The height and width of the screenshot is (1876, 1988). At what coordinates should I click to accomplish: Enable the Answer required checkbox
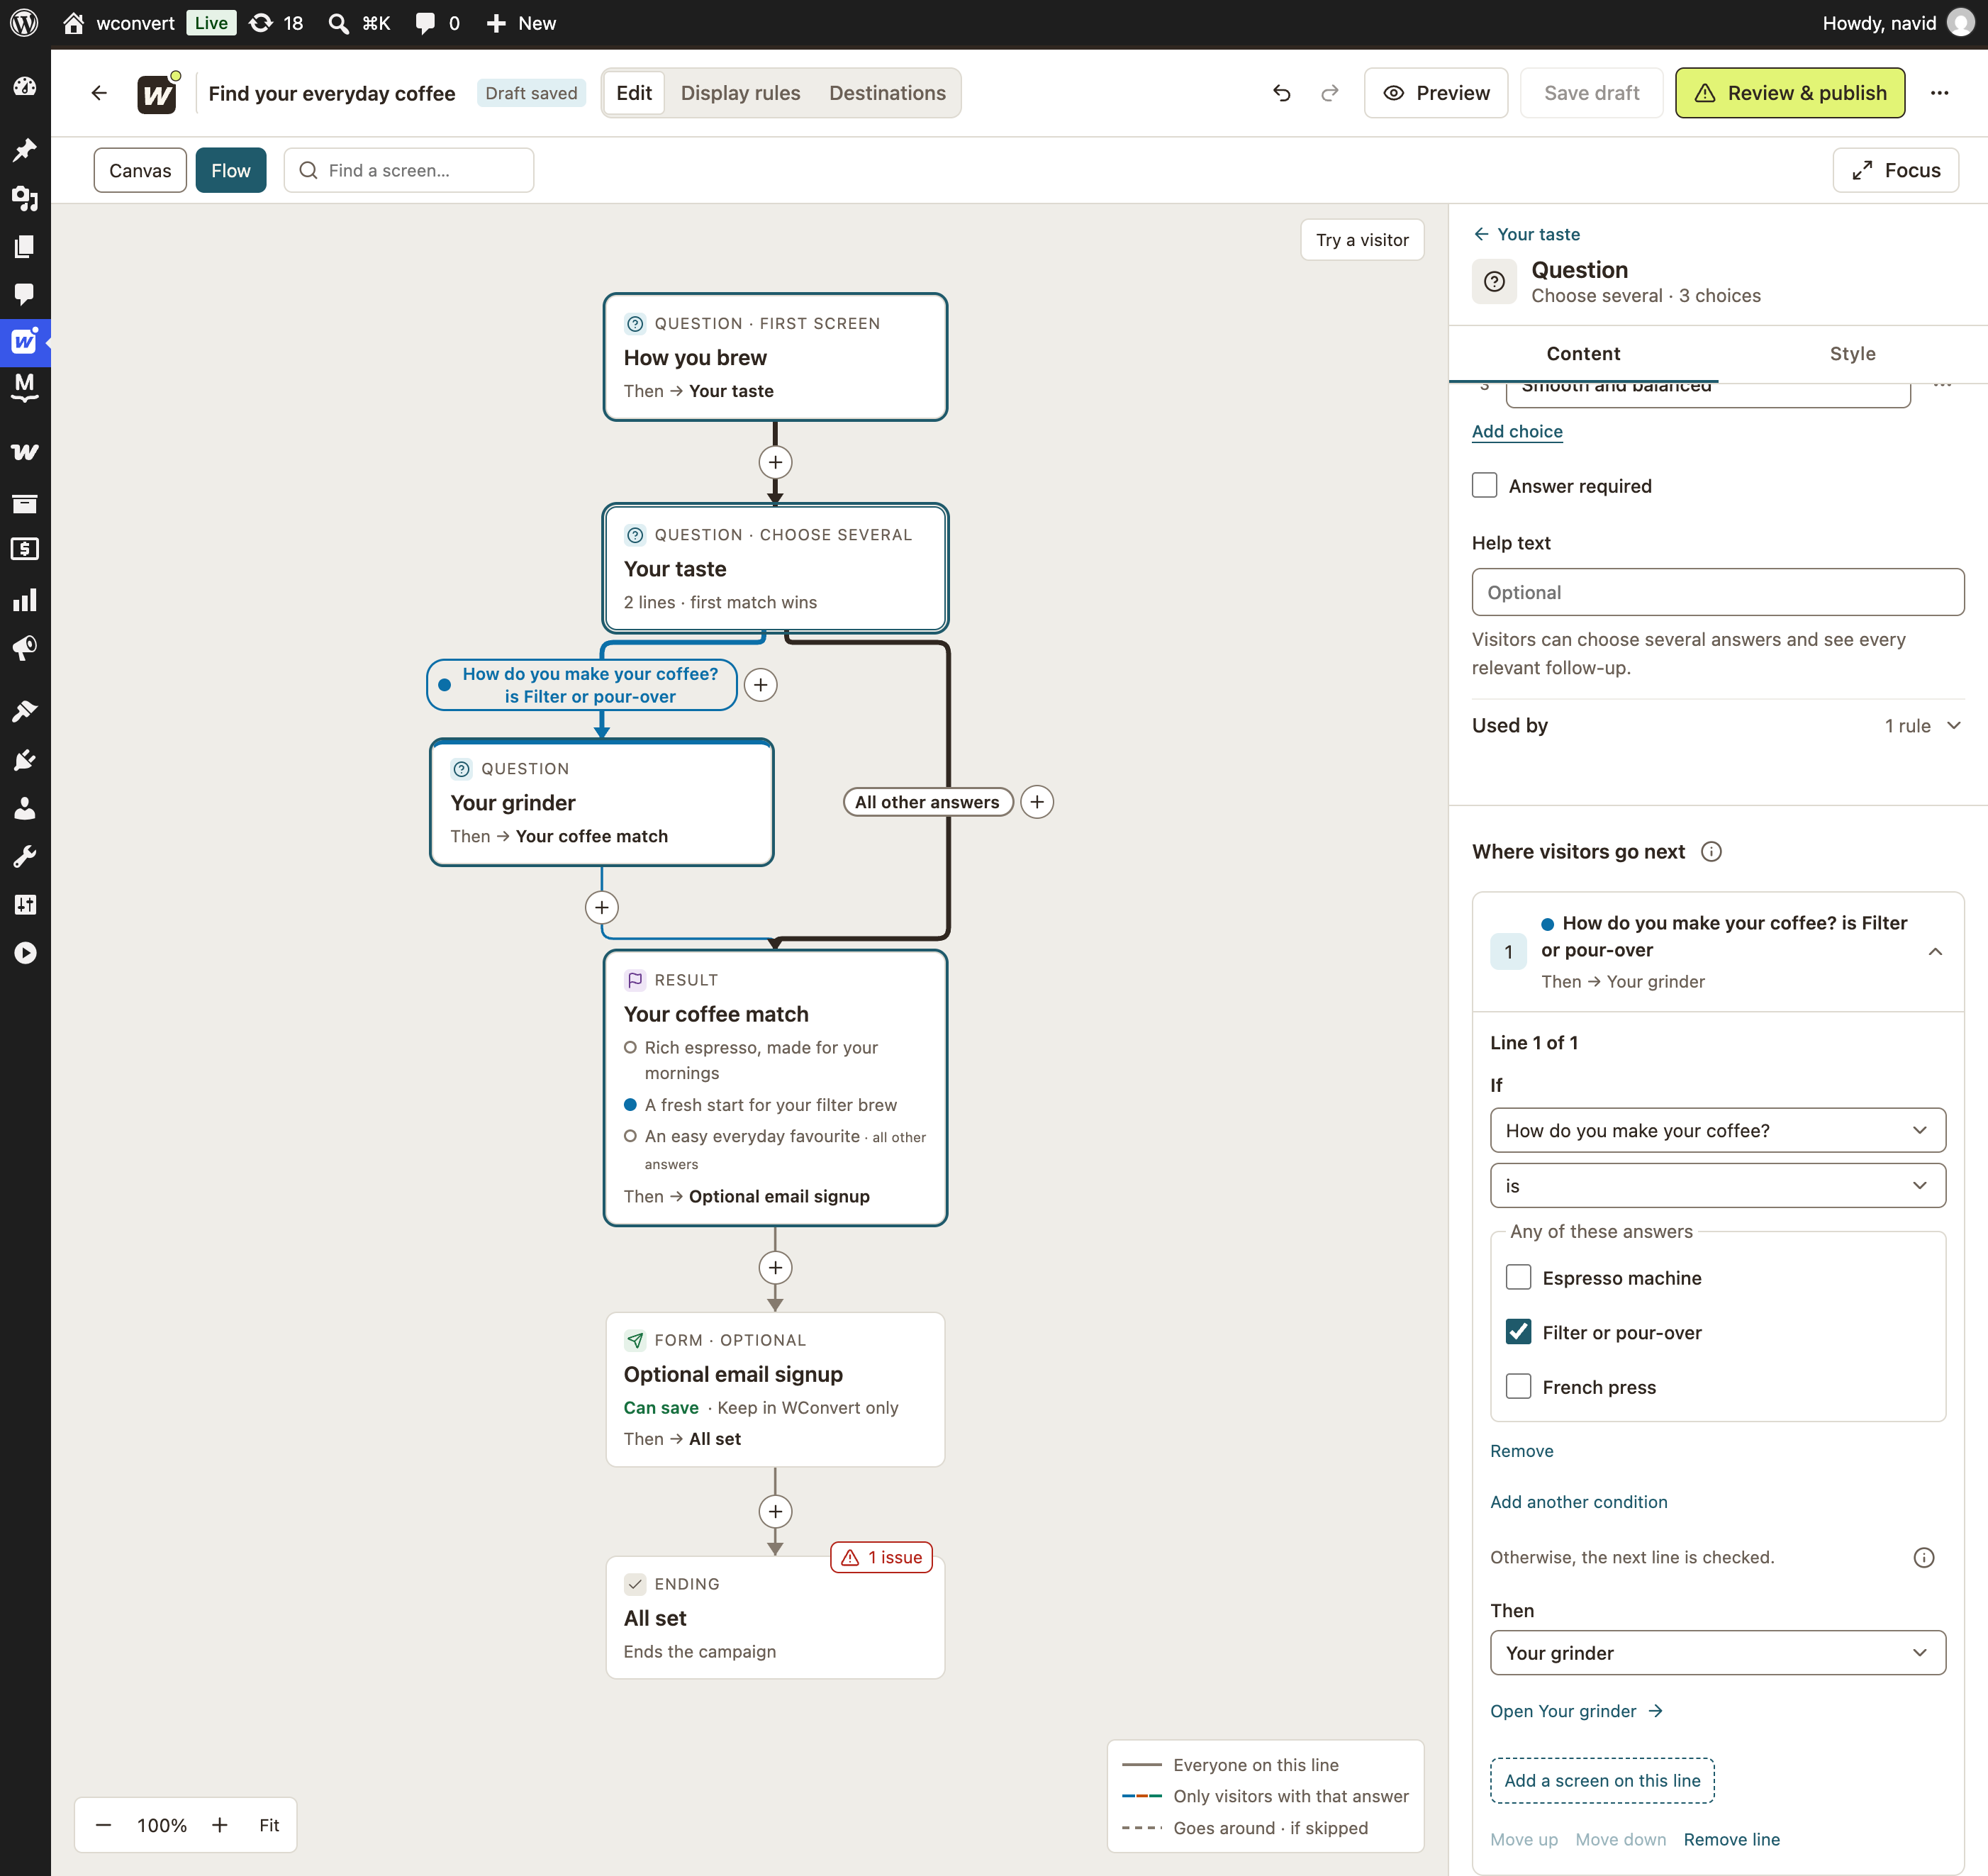[1484, 485]
